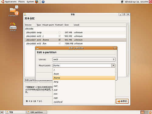The width and height of the screenshot is (152, 114).
Task: Click the Ubuntu logo in top panel
Action: click(3, 2)
